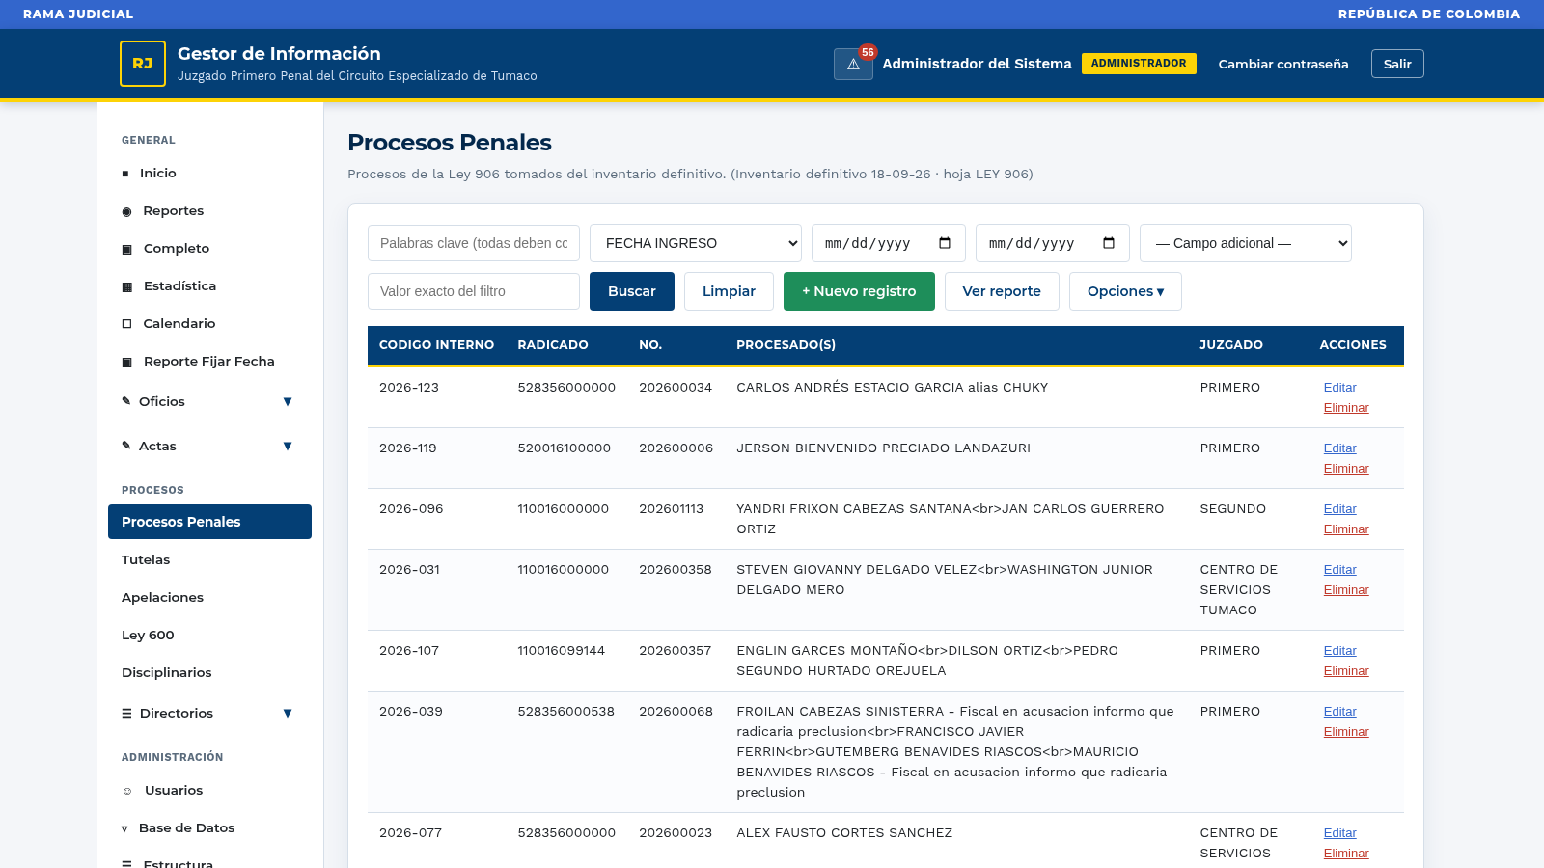Delete the record 2026-031 STEVEN GIOVANNY DELGADO
Image resolution: width=1544 pixels, height=868 pixels.
point(1346,590)
